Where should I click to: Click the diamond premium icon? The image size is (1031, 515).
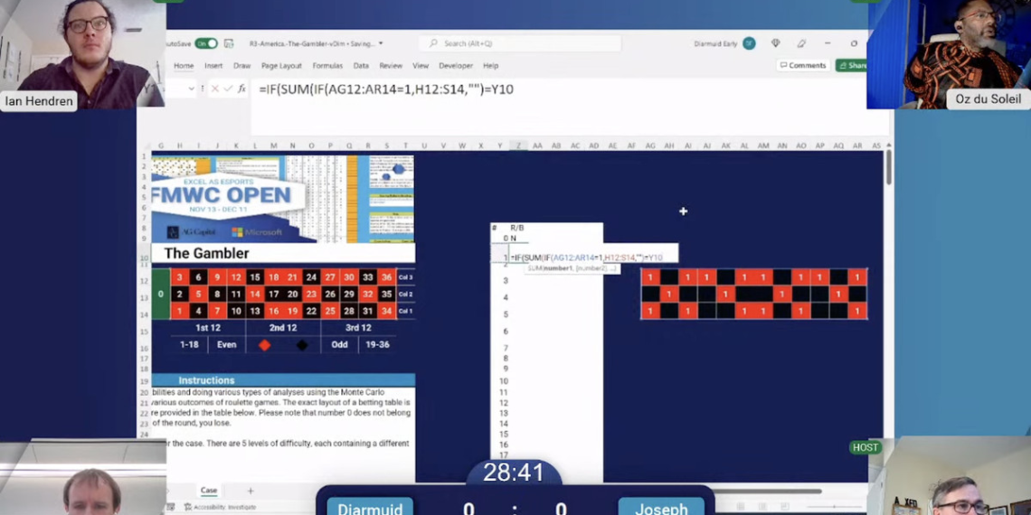[x=776, y=43]
